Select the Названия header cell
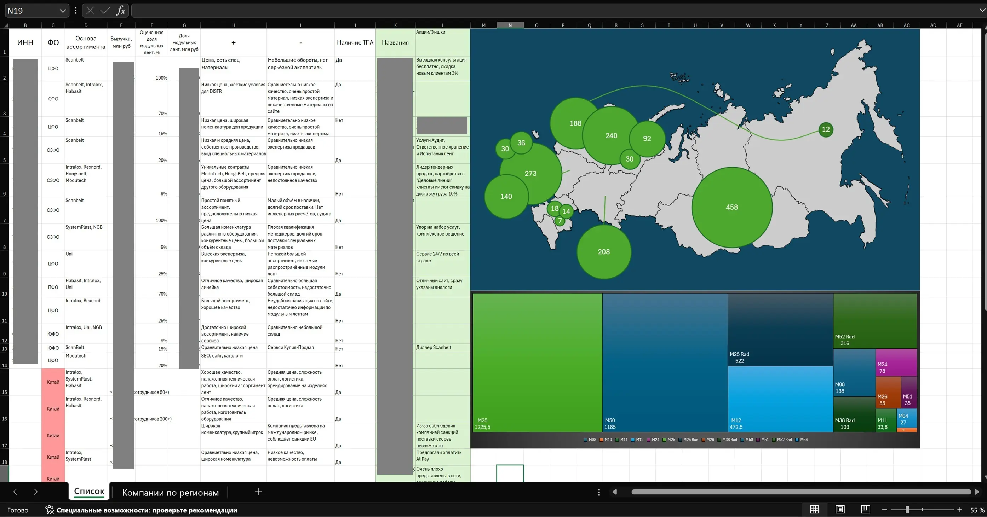This screenshot has height=517, width=987. [x=395, y=42]
